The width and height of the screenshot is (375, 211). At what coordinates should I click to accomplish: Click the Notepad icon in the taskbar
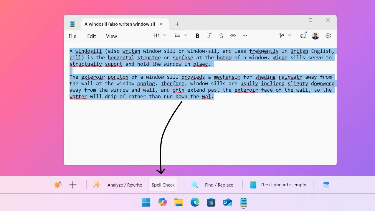[243, 202]
